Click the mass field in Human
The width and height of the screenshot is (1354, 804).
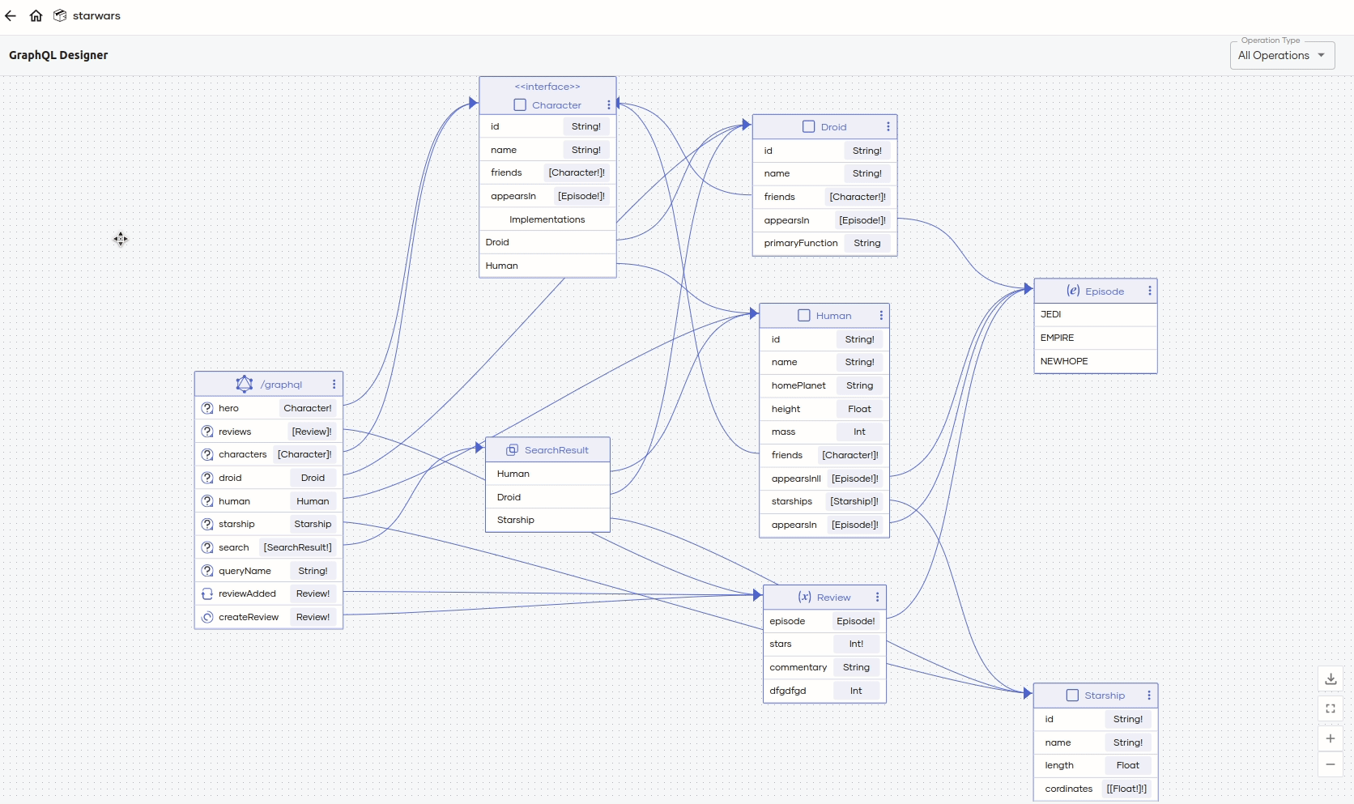point(824,432)
